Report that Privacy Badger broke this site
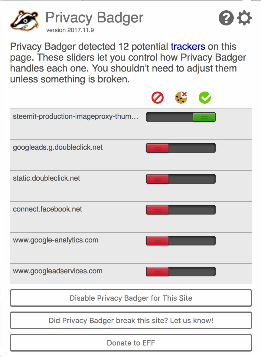The width and height of the screenshot is (261, 357). tap(131, 320)
